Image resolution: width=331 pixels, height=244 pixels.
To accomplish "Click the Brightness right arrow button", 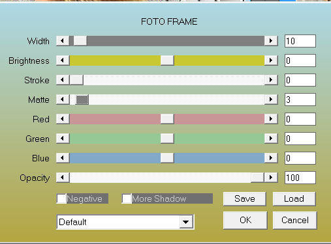I will (x=271, y=61).
